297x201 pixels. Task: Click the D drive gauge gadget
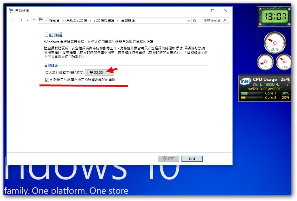point(265,62)
